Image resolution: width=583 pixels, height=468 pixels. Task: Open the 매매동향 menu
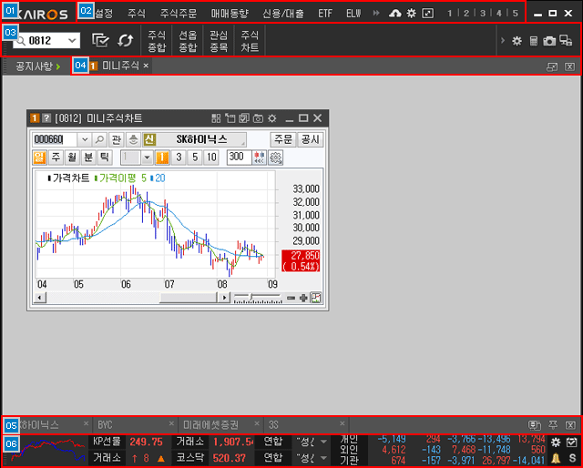point(230,14)
